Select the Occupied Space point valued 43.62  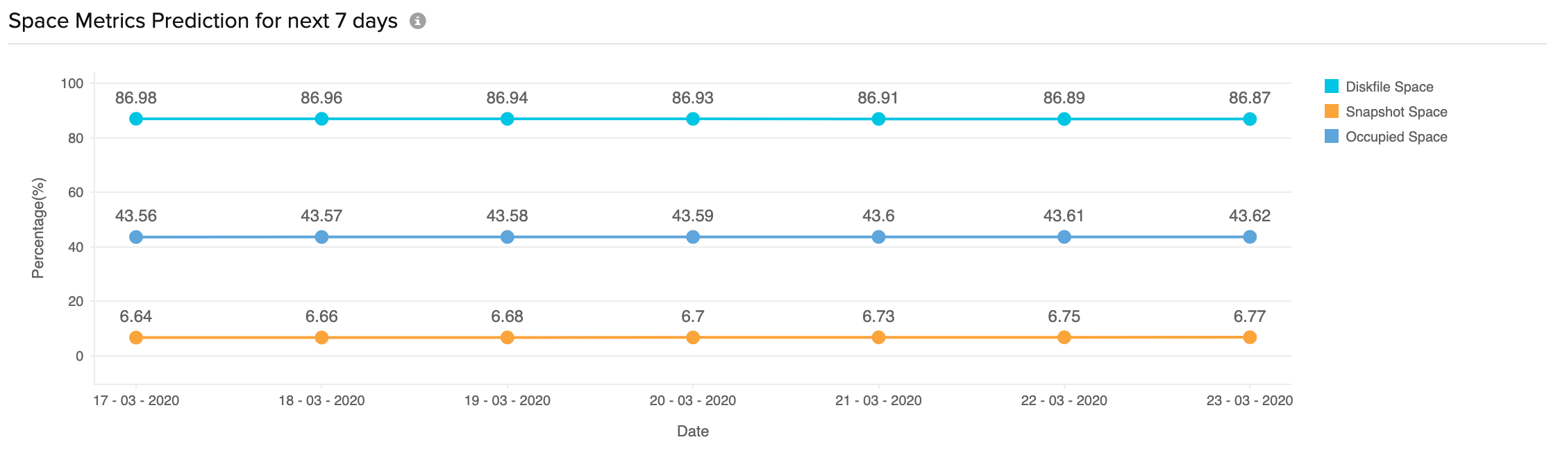click(x=1250, y=237)
